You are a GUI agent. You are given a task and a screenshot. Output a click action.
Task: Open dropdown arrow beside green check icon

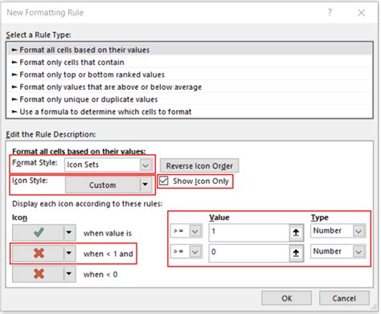(70, 232)
